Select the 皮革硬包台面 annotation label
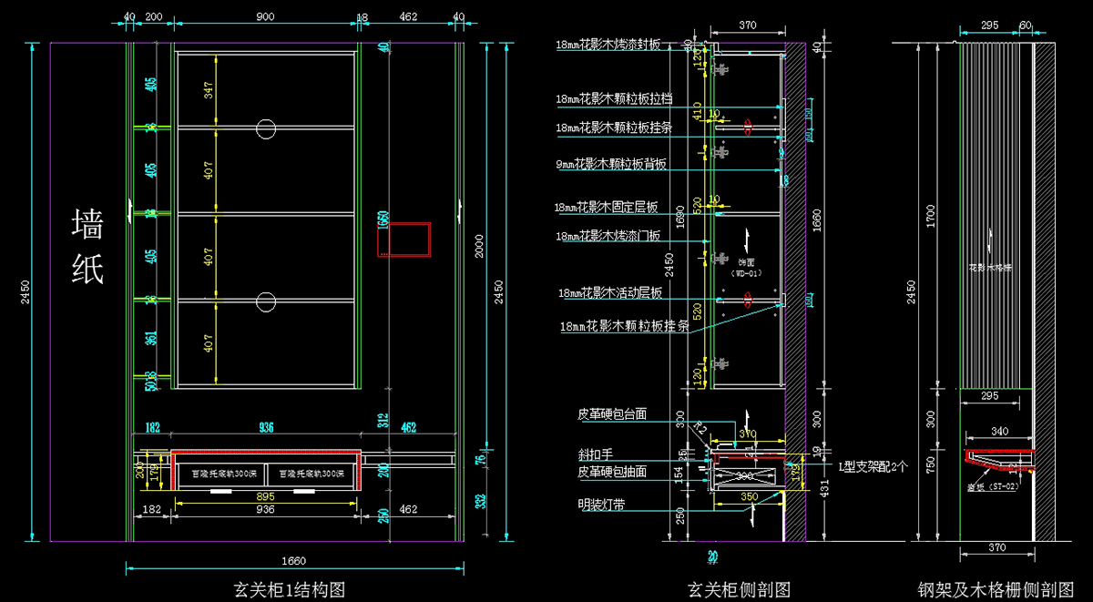The width and height of the screenshot is (1093, 602). point(612,413)
